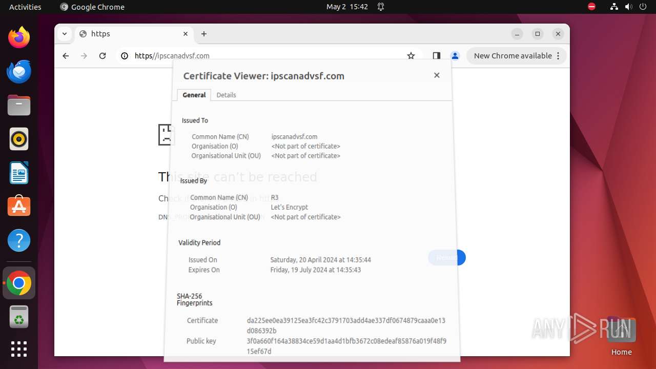Close the Certificate Viewer dialog

(x=437, y=75)
